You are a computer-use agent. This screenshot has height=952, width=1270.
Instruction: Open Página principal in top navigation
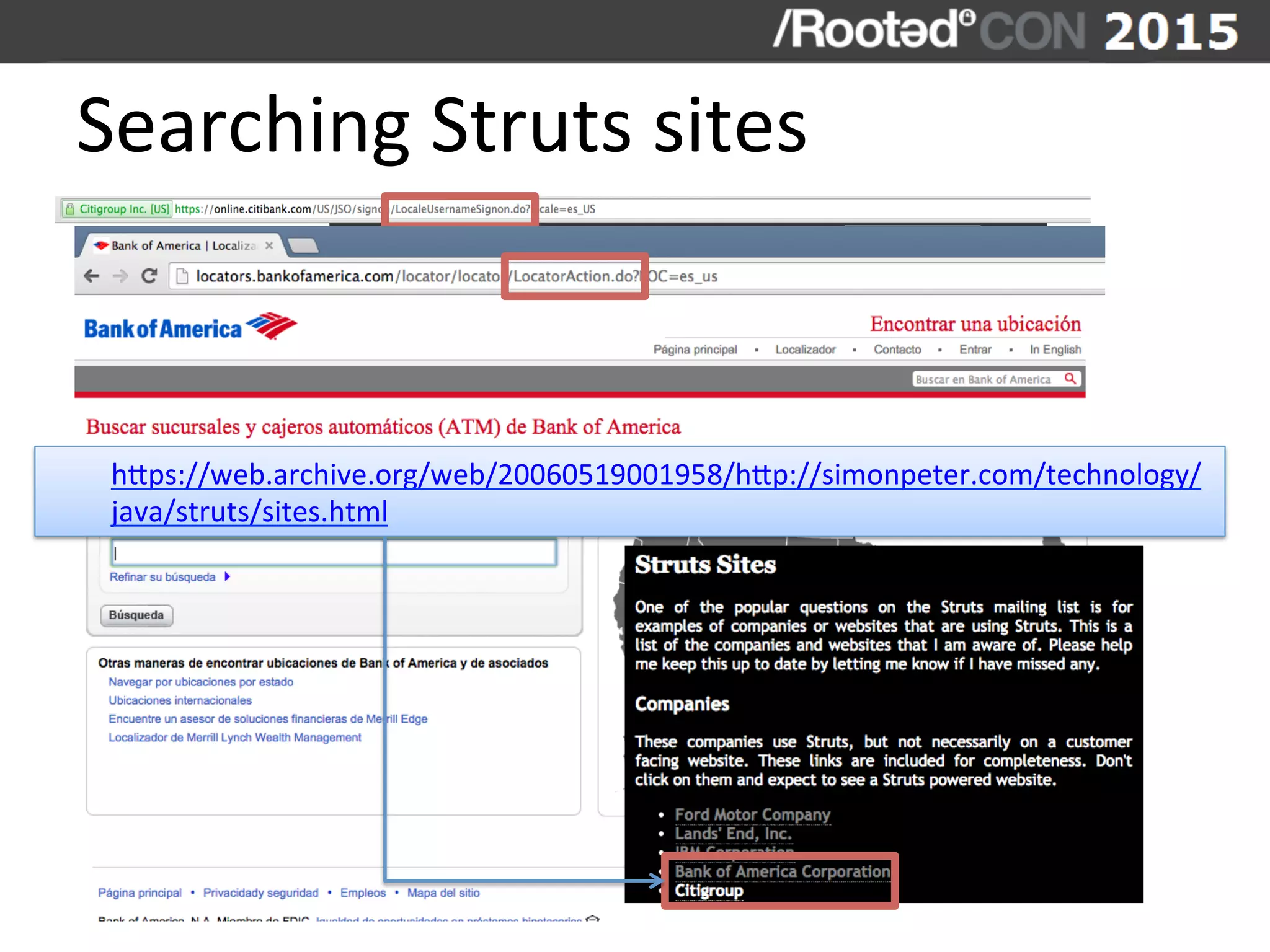tap(695, 350)
